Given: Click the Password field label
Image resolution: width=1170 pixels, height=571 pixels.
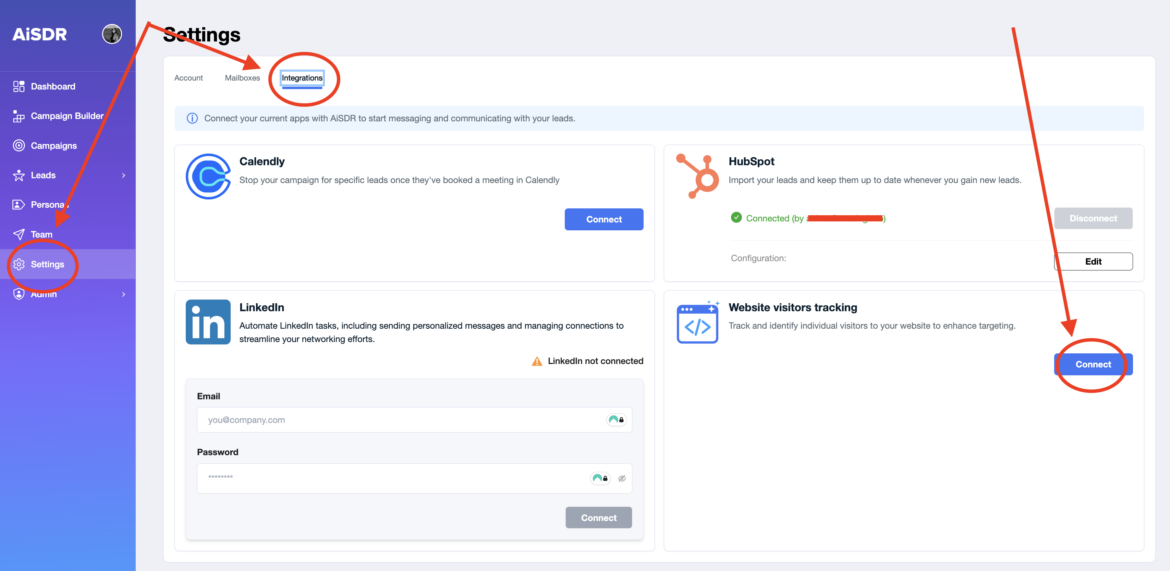Looking at the screenshot, I should [218, 452].
